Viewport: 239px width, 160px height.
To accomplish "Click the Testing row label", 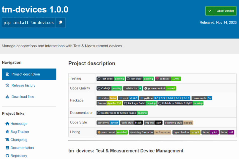I will tap(76, 78).
